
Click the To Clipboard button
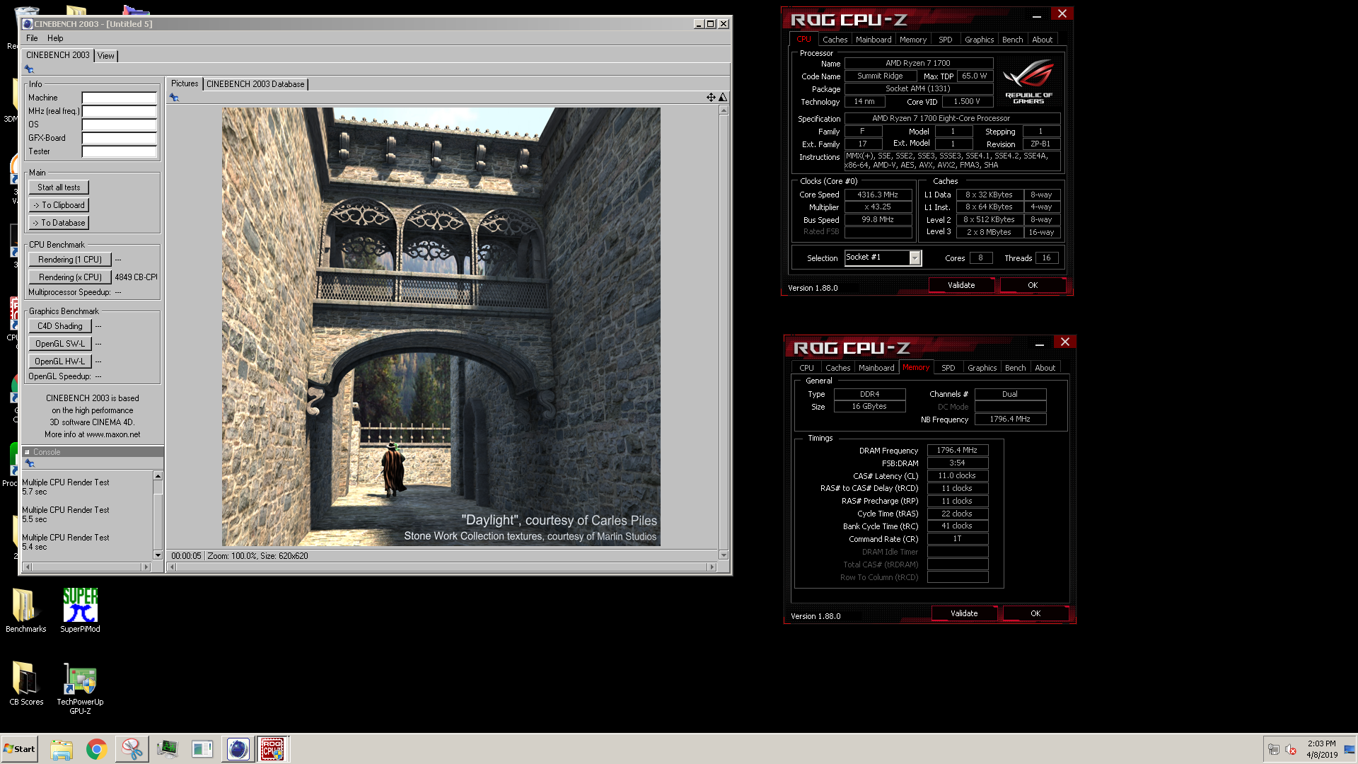coord(59,205)
